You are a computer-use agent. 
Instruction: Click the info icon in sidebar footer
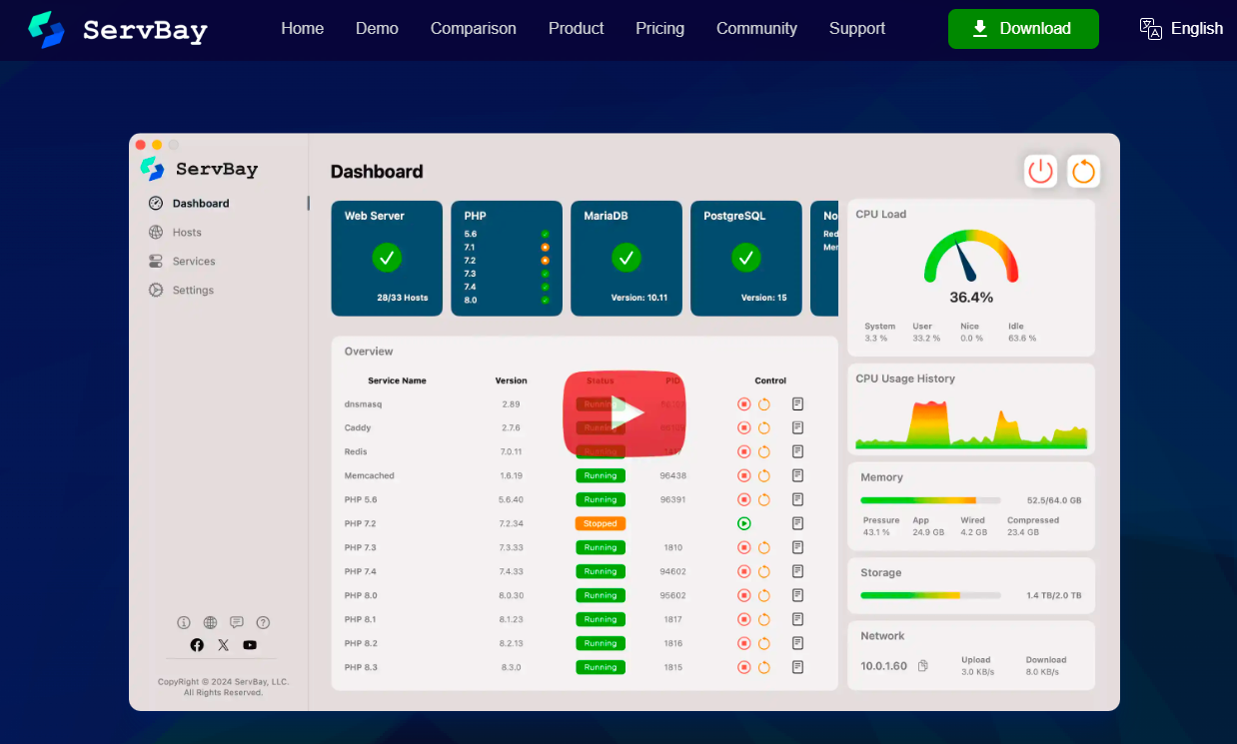point(184,622)
